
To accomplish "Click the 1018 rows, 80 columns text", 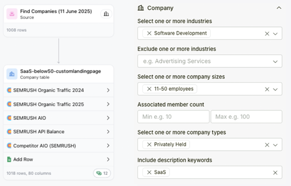I will tap(29, 173).
